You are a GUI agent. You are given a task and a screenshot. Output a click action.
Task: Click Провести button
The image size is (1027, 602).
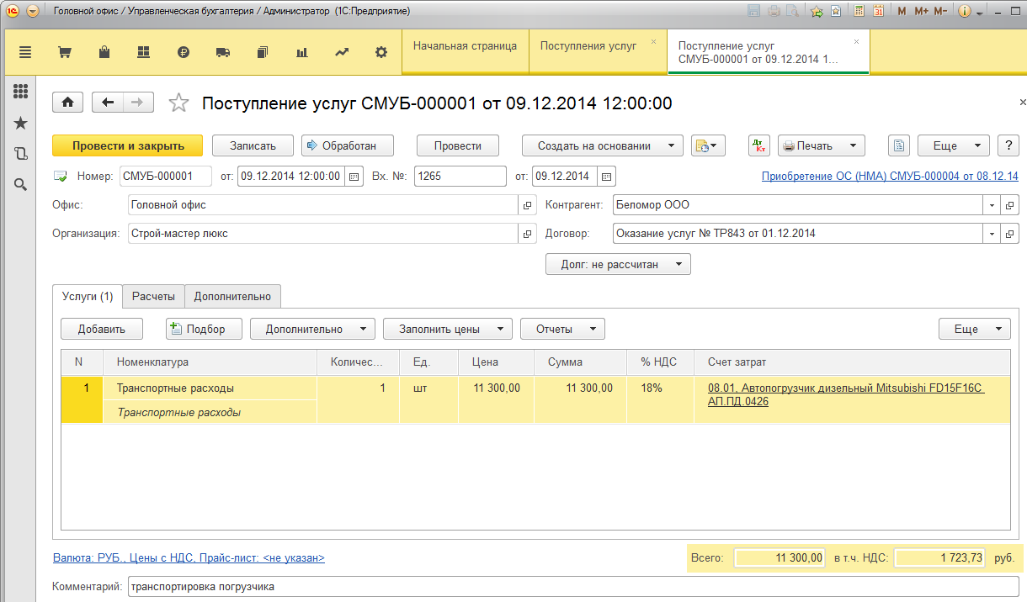click(458, 145)
